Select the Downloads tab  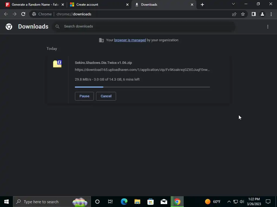pyautogui.click(x=164, y=5)
